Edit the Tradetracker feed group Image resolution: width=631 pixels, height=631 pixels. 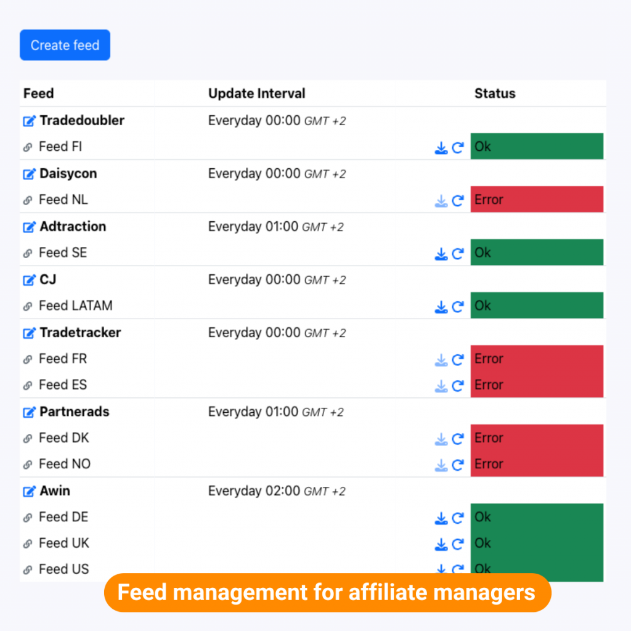click(x=29, y=333)
